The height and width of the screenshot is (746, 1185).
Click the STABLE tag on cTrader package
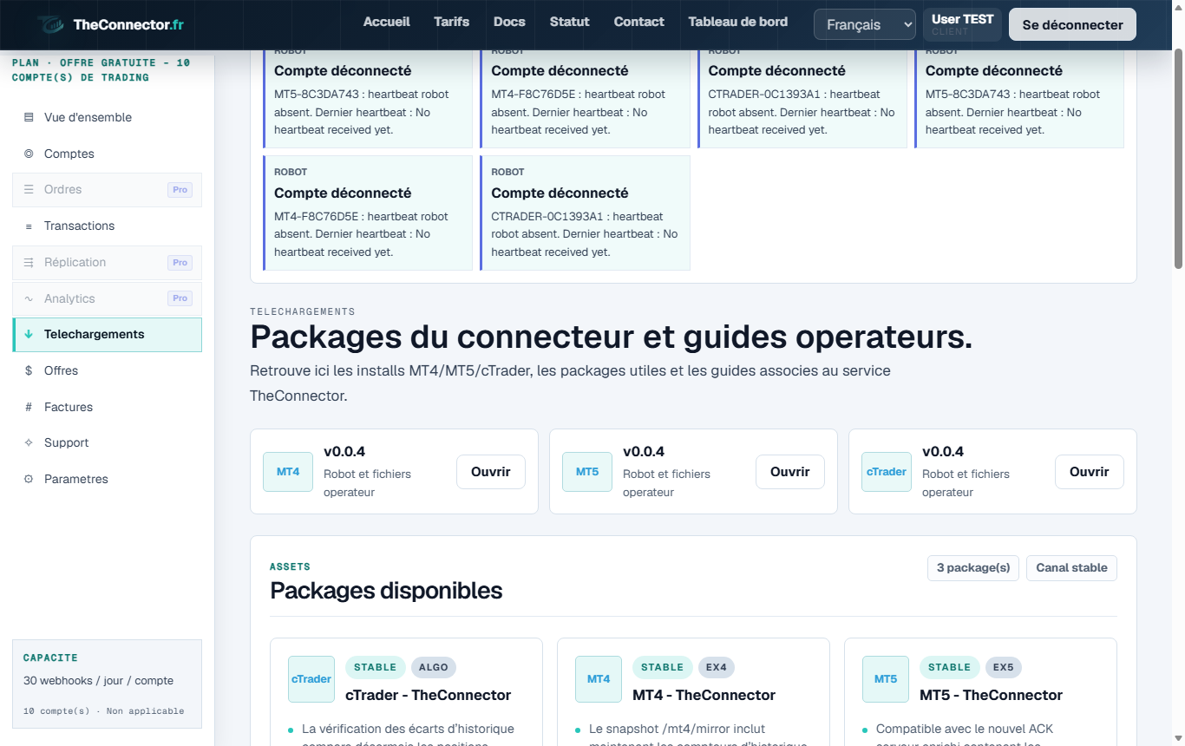click(375, 667)
